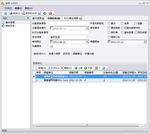Click the row selector arrow for row 1
Screen dimensions: 150x134
click(x=34, y=76)
